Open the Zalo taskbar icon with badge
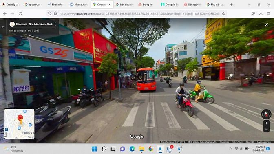The image size is (274, 154). pyautogui.click(x=170, y=149)
